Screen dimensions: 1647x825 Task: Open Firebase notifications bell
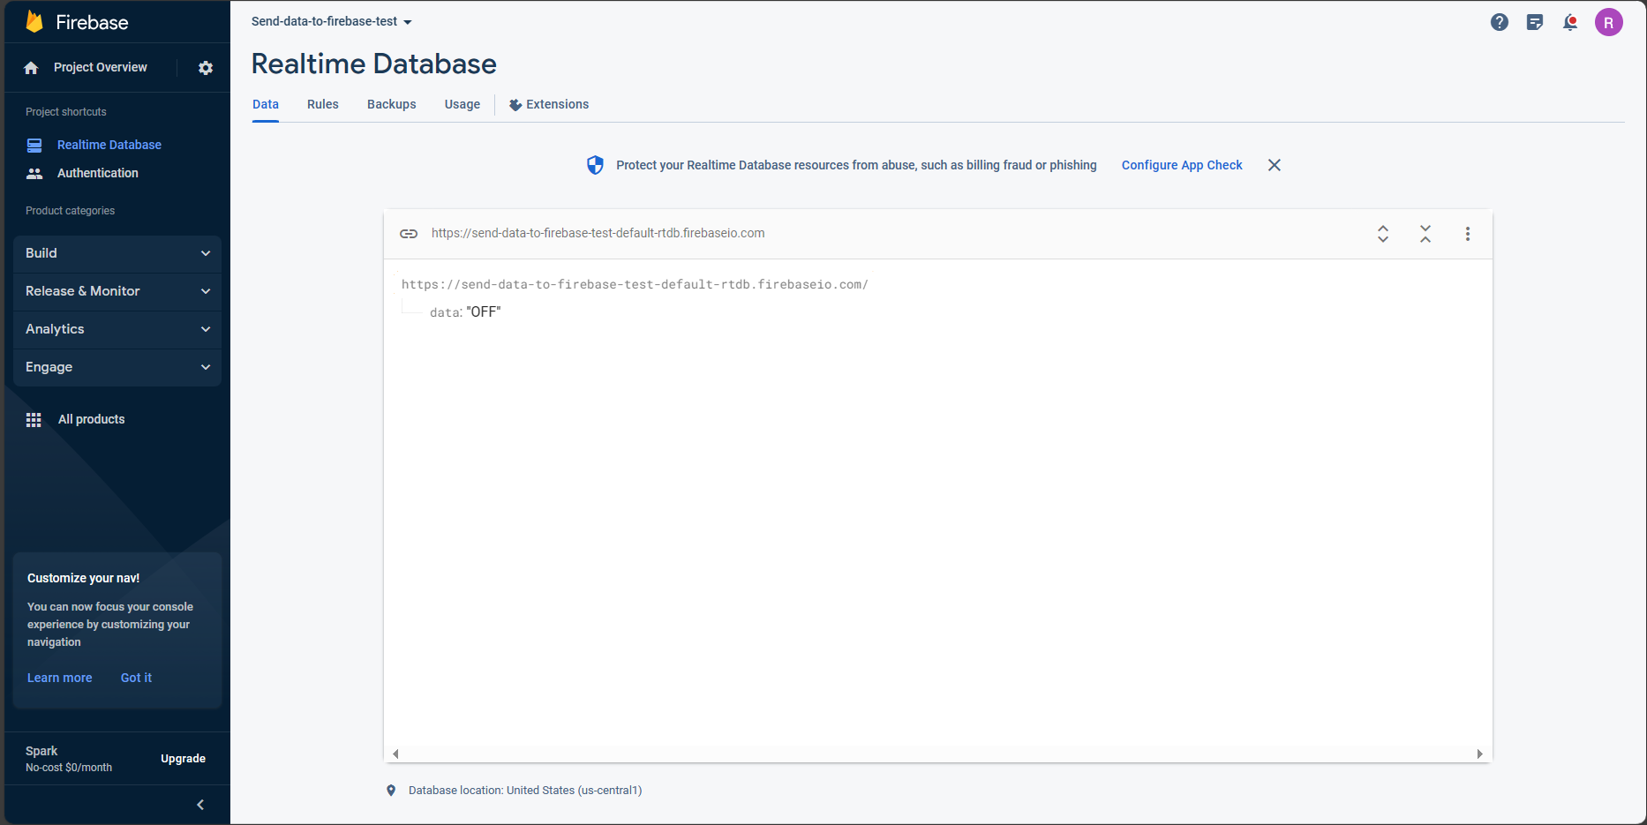coord(1570,22)
